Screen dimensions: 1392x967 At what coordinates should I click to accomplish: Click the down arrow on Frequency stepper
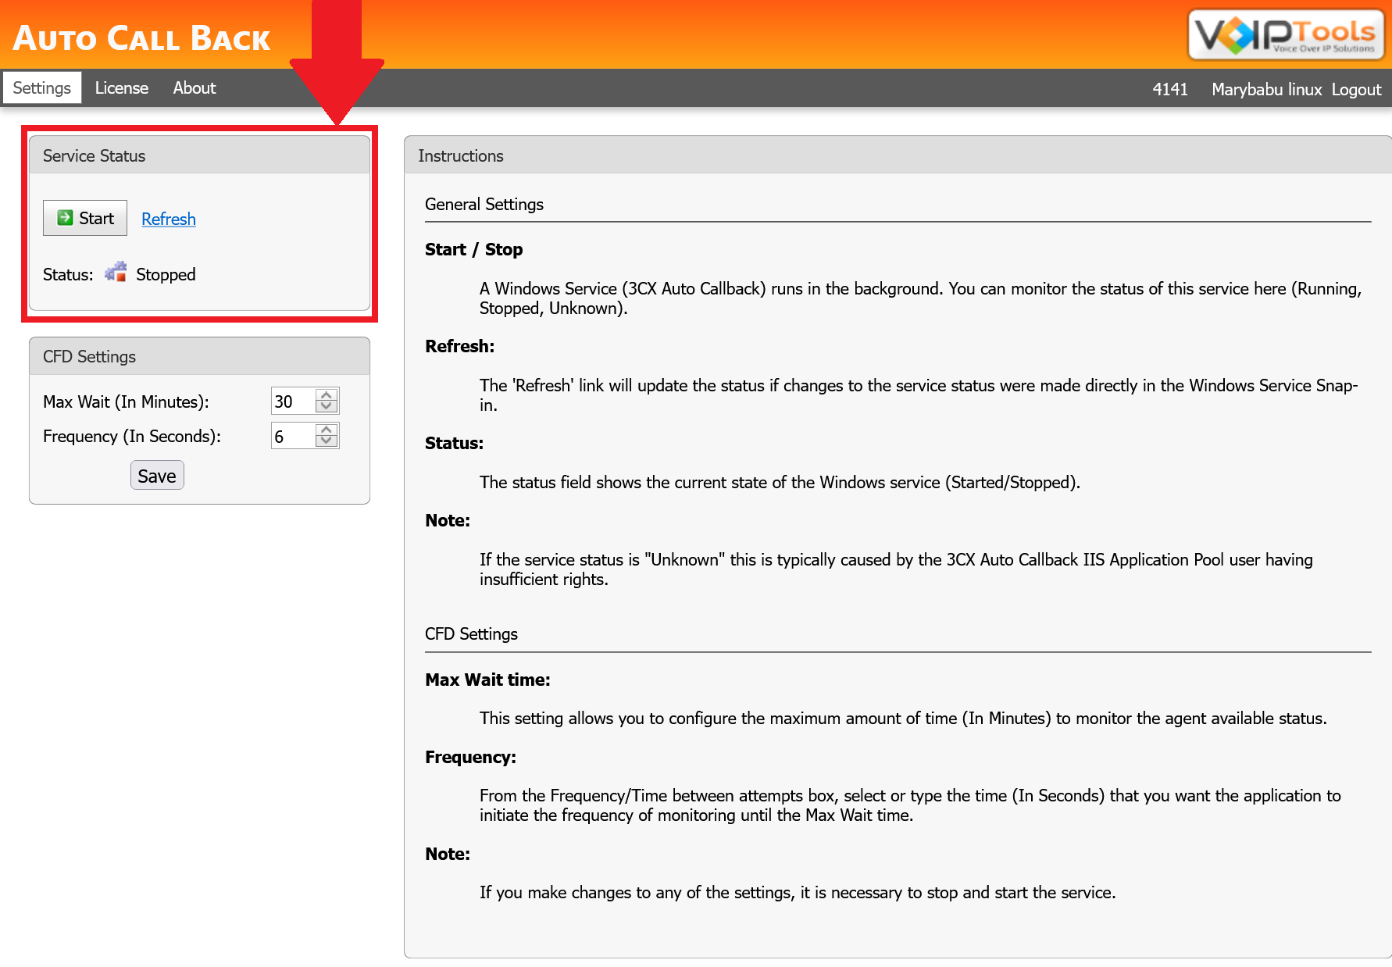328,441
